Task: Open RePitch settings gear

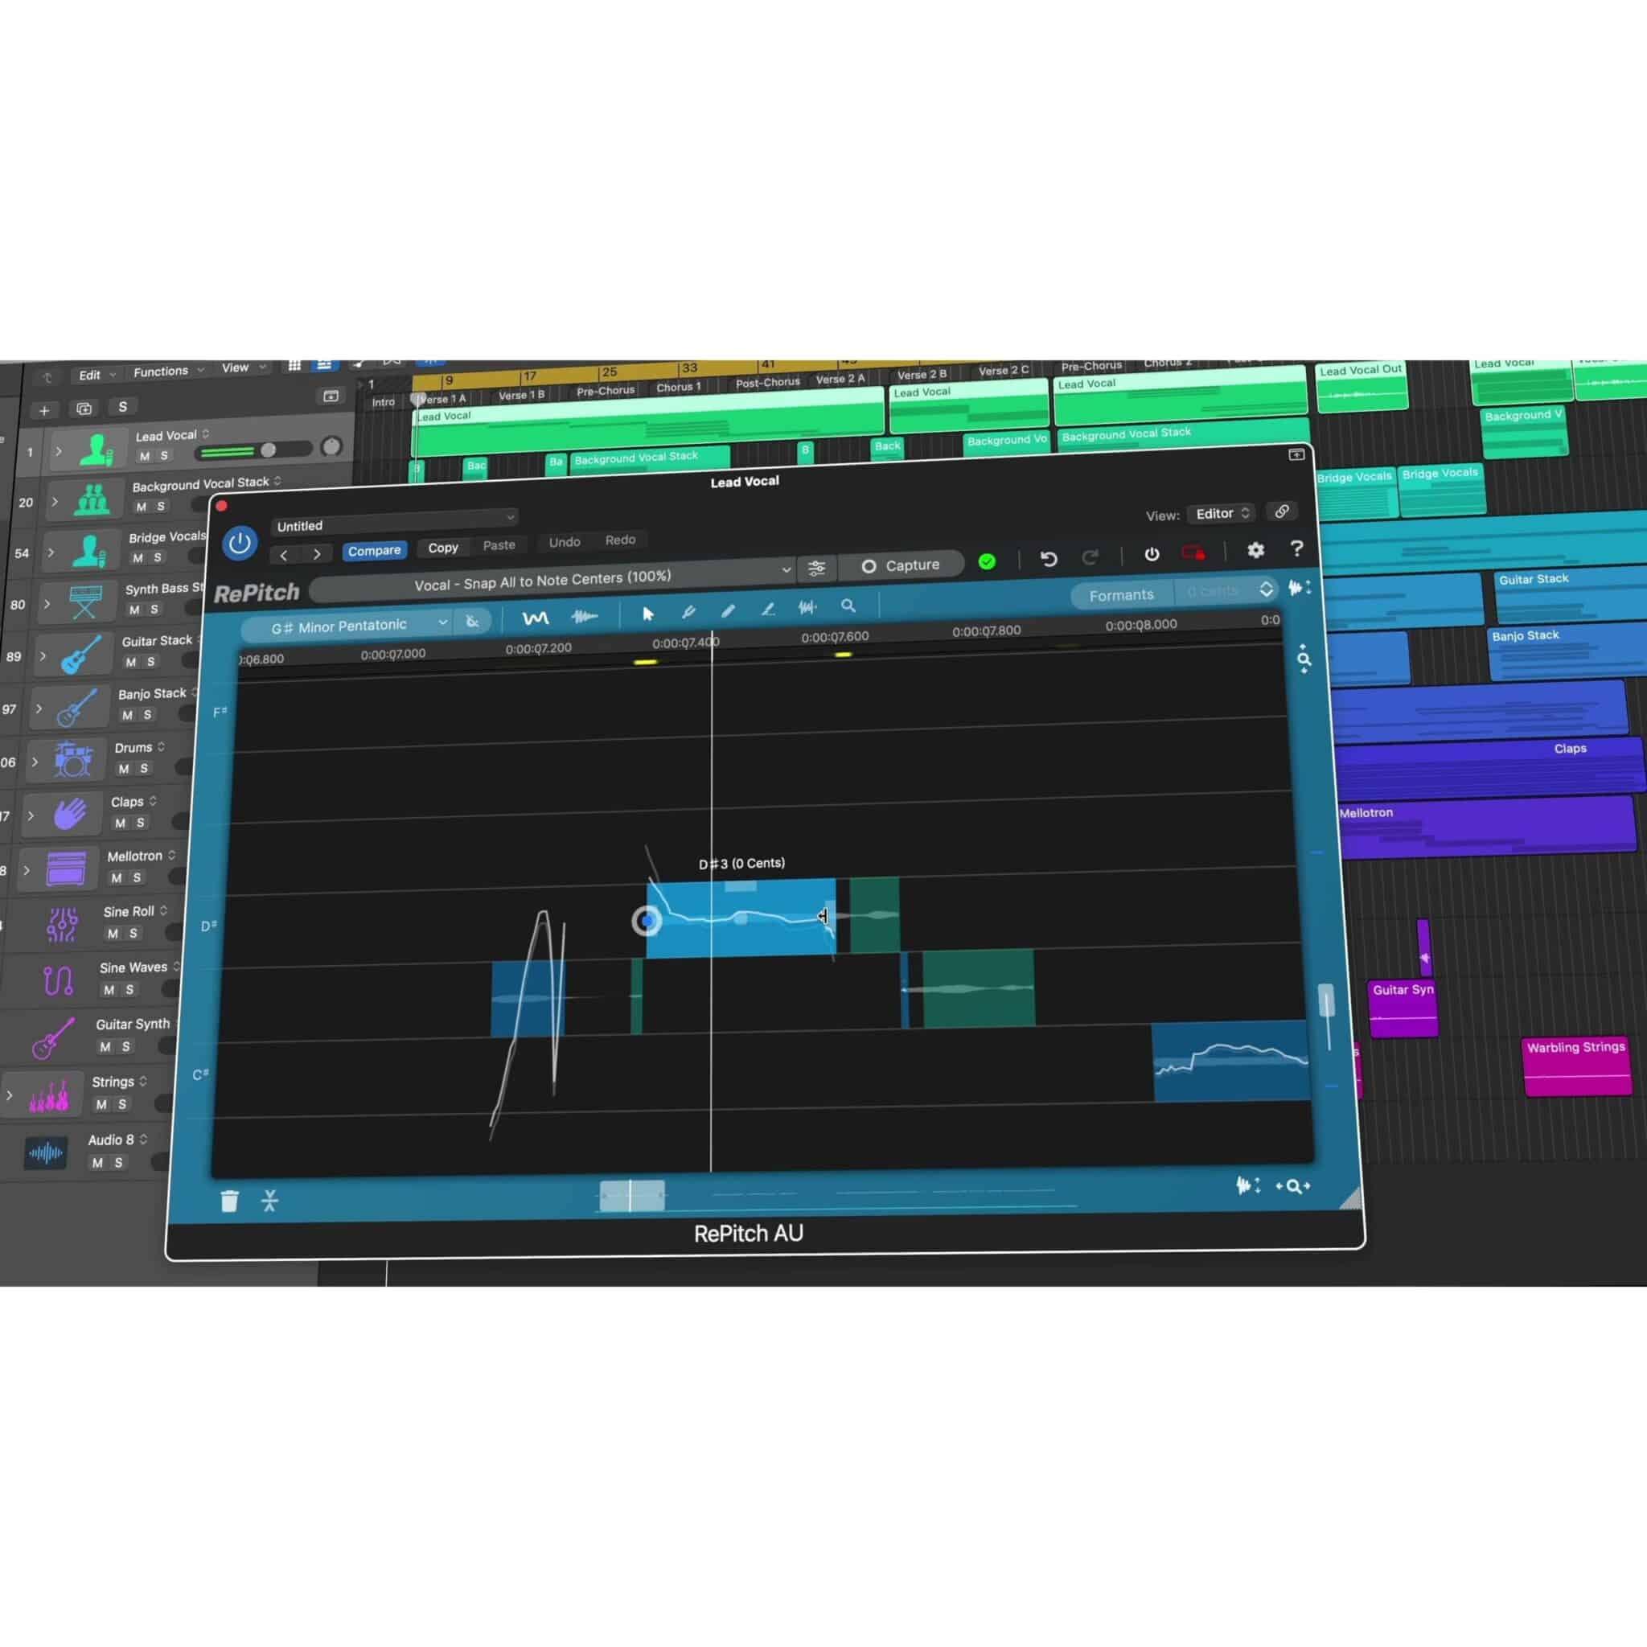Action: pos(1255,550)
